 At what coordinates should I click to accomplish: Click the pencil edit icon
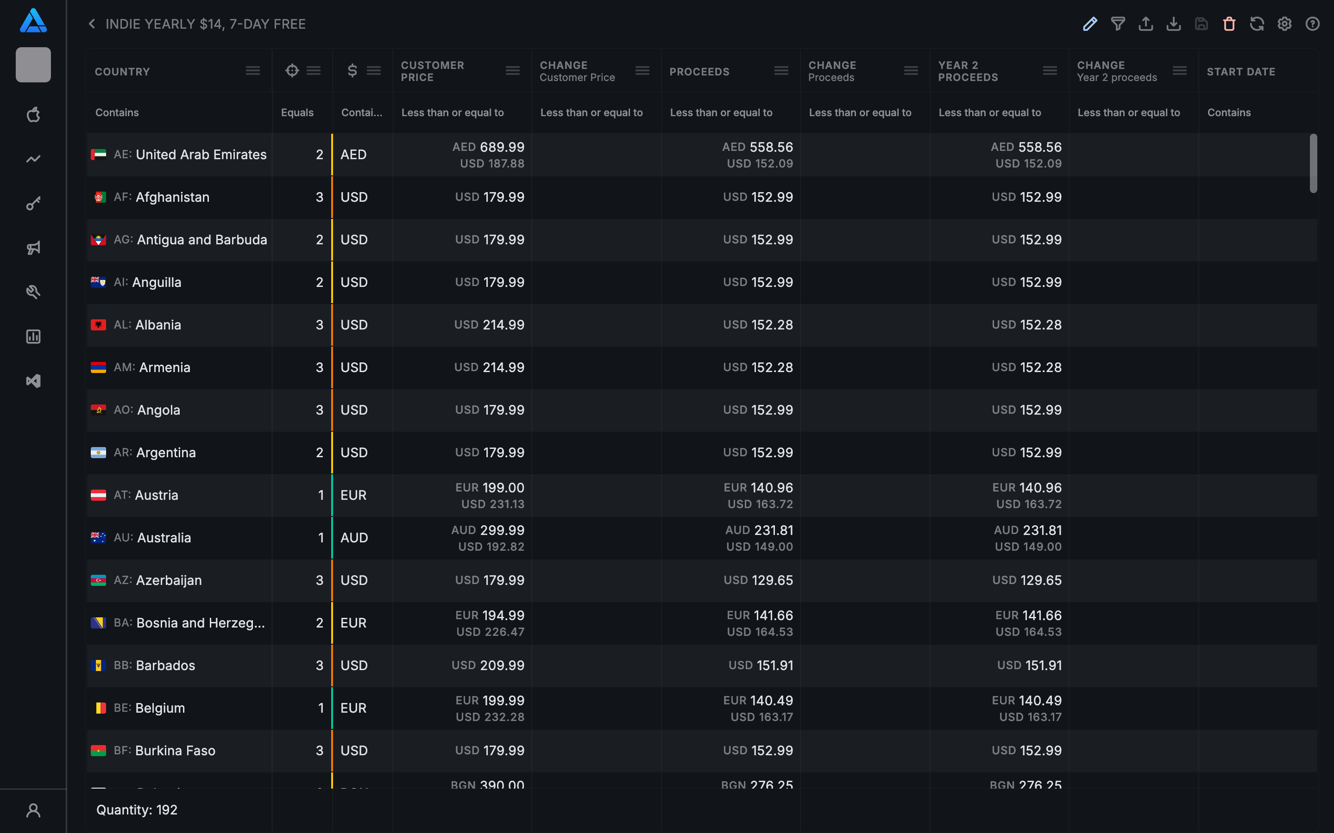[1090, 24]
